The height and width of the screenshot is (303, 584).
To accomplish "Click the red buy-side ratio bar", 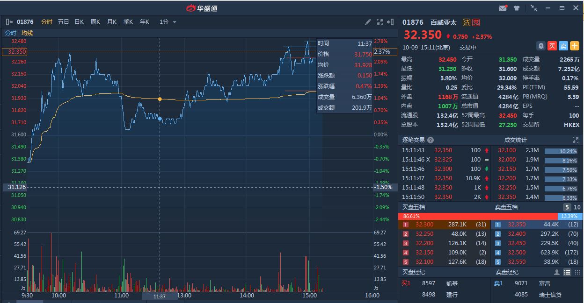I will coord(477,216).
